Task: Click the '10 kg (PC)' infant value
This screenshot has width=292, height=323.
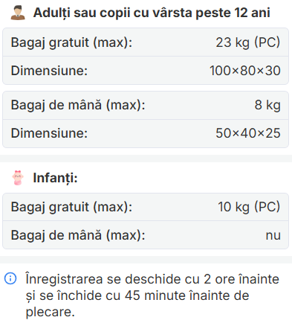Action: coord(249,207)
